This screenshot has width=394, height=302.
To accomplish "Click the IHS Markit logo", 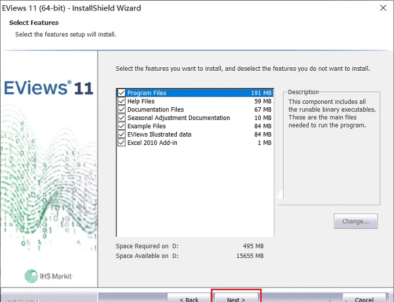I will pyautogui.click(x=48, y=276).
